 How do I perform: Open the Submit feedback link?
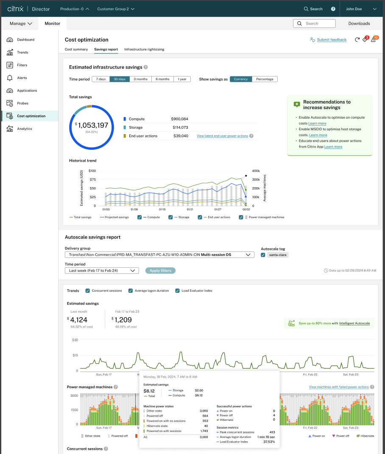pyautogui.click(x=331, y=39)
